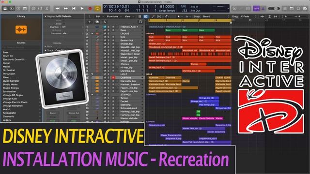Mute the Bass track

tap(105, 30)
